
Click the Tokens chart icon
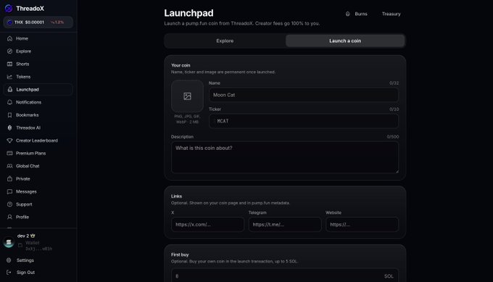coord(9,77)
